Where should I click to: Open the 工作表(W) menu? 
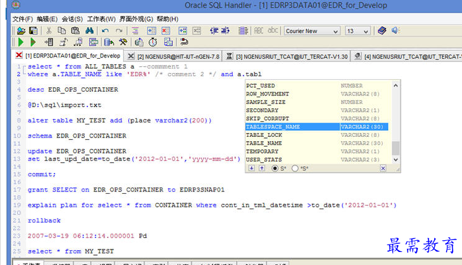(101, 19)
